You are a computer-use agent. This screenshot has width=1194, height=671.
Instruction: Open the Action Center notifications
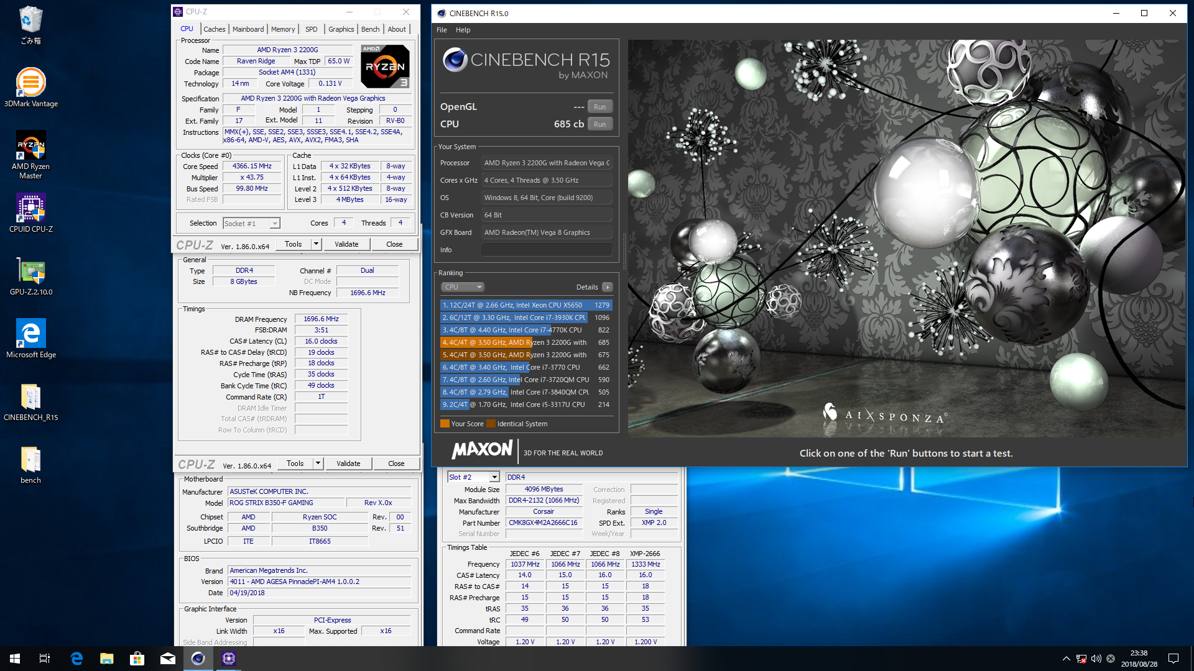click(1173, 659)
